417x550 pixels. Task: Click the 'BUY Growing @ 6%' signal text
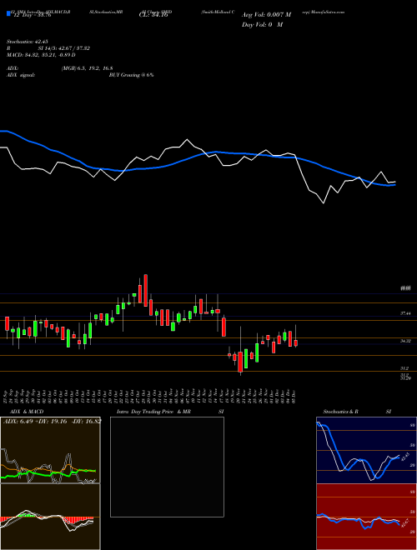click(x=131, y=75)
